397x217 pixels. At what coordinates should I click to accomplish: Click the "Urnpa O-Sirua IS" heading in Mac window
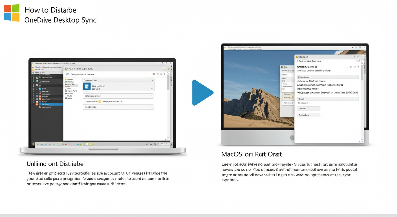(x=307, y=67)
